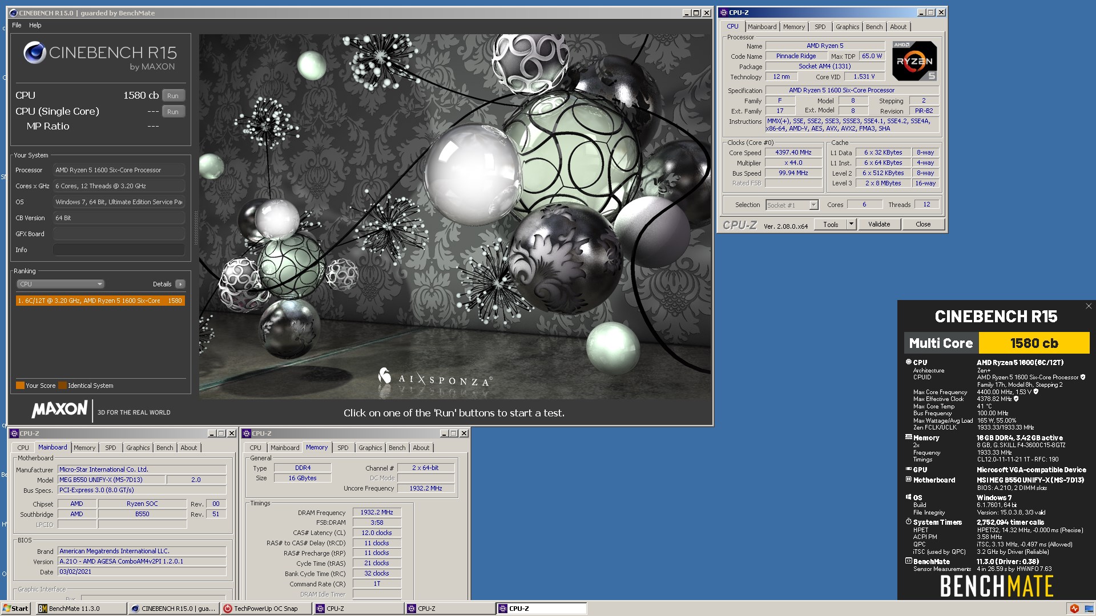Run the CPU (Single Core) test
This screenshot has width=1096, height=616.
[173, 112]
